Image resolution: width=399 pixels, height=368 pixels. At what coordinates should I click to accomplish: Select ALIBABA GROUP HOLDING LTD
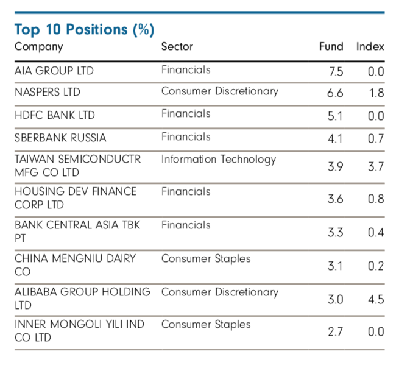point(82,298)
